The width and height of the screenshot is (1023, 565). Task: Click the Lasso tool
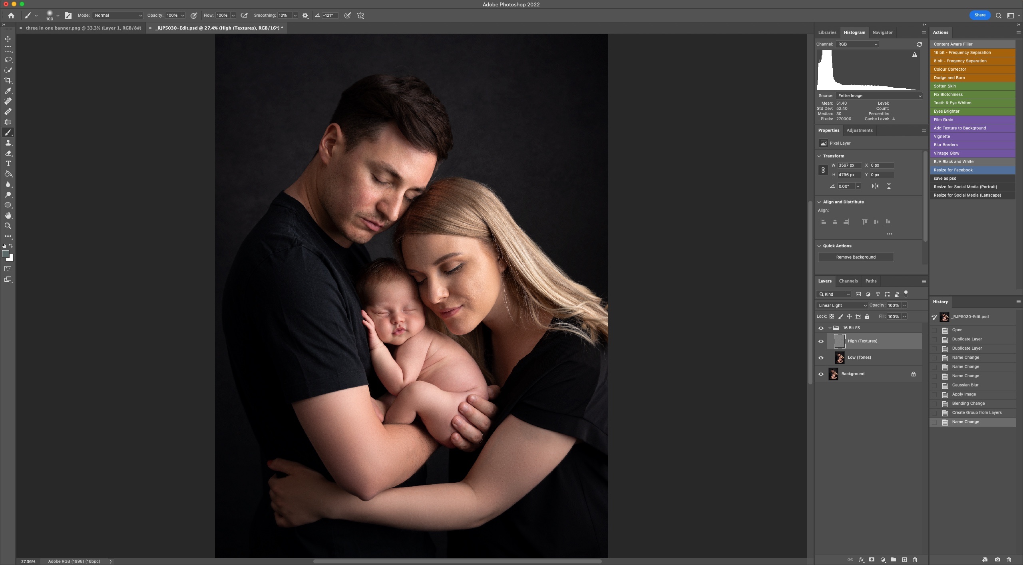pos(8,60)
